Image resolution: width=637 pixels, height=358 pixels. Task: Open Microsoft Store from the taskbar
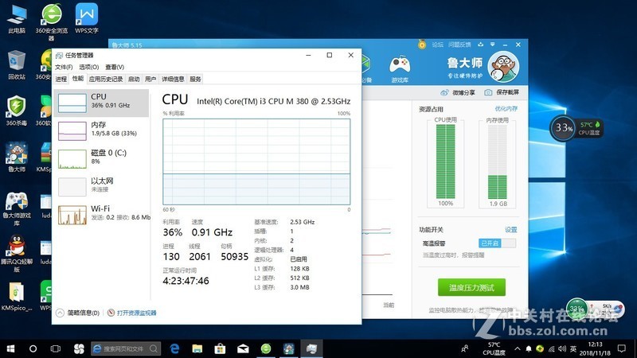221,348
